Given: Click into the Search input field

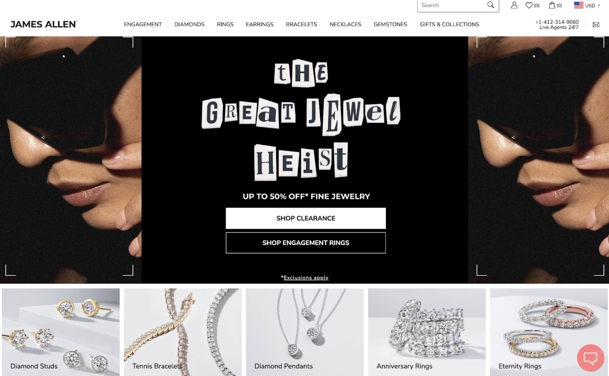Looking at the screenshot, I should pos(452,5).
